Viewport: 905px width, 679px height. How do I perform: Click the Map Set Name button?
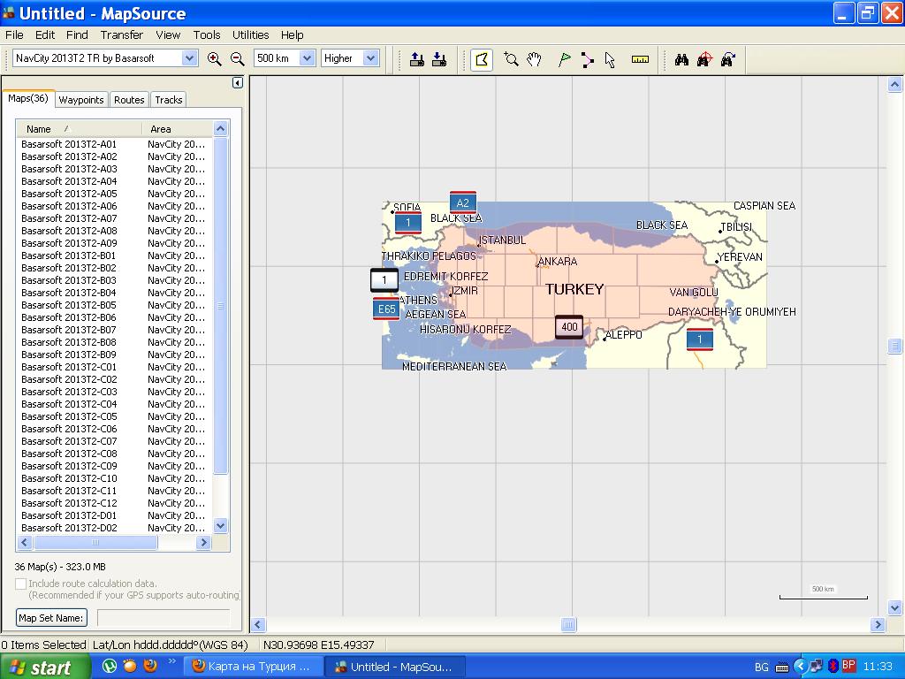pos(51,618)
